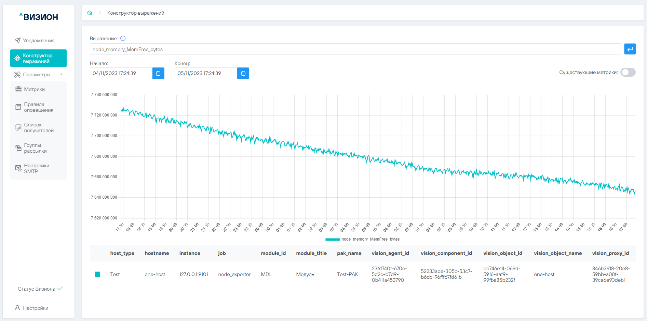Screen dimensions: 647x321
Task: Expand the Параметры menu arrow
Action: pyautogui.click(x=61, y=75)
